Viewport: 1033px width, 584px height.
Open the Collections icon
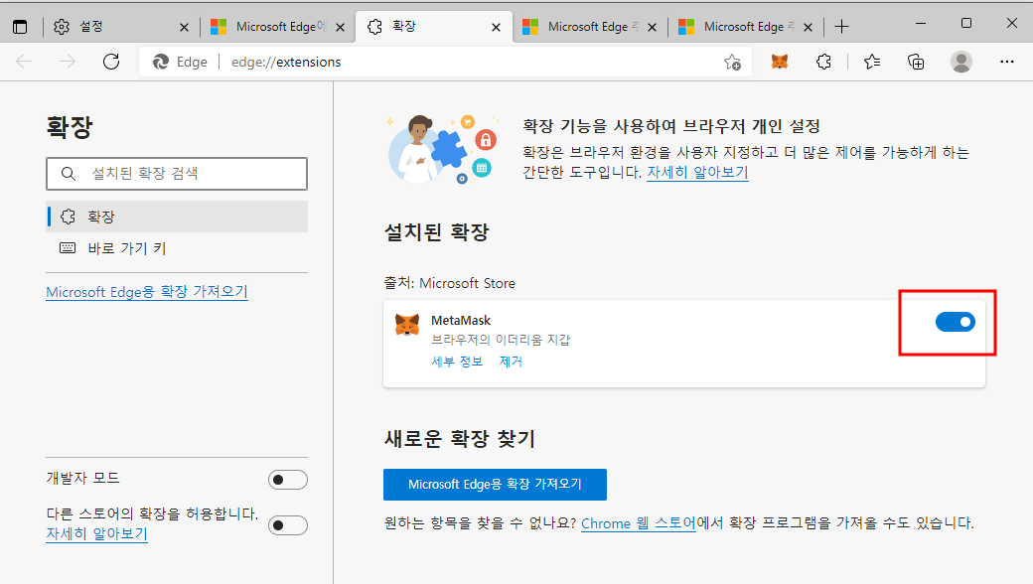(x=916, y=62)
